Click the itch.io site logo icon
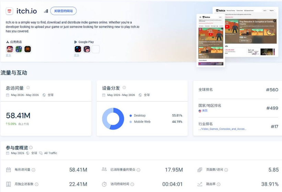282x192 pixels. point(9,11)
